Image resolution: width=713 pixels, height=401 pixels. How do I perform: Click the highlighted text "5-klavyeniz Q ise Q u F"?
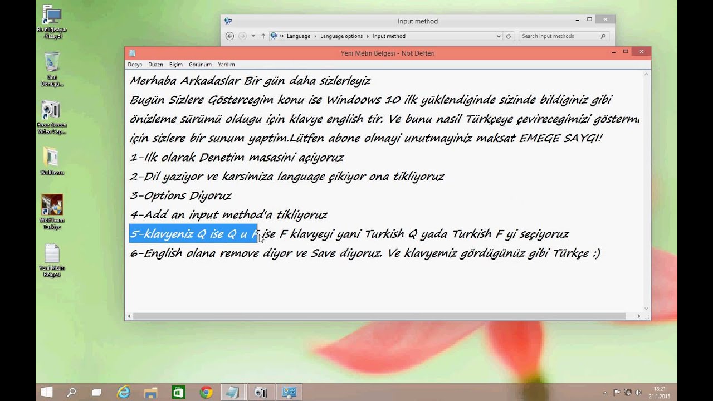[193, 234]
